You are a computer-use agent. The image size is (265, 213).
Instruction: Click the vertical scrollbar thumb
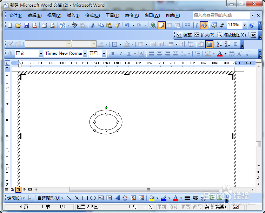coord(258,144)
